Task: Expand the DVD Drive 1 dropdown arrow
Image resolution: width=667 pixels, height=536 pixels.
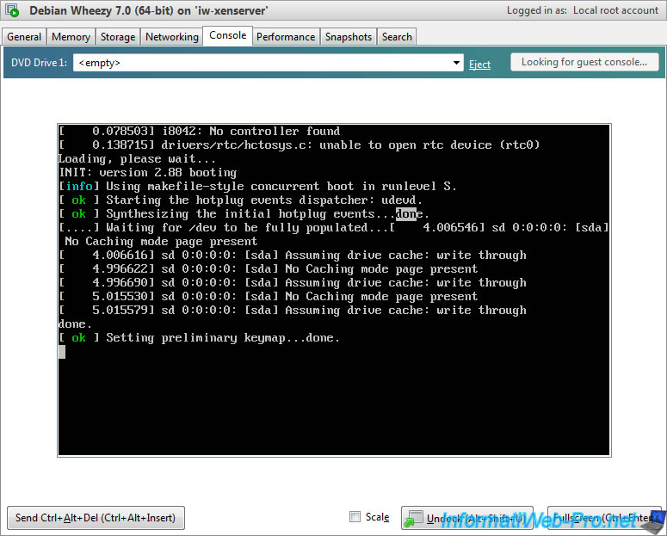Action: click(x=457, y=63)
